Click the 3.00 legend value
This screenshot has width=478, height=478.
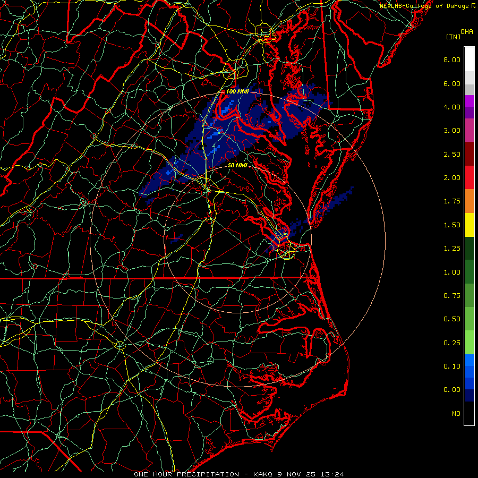coord(452,131)
